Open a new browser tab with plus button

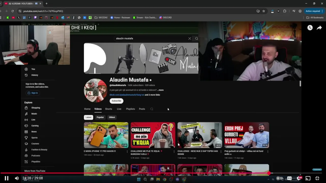coord(46,4)
